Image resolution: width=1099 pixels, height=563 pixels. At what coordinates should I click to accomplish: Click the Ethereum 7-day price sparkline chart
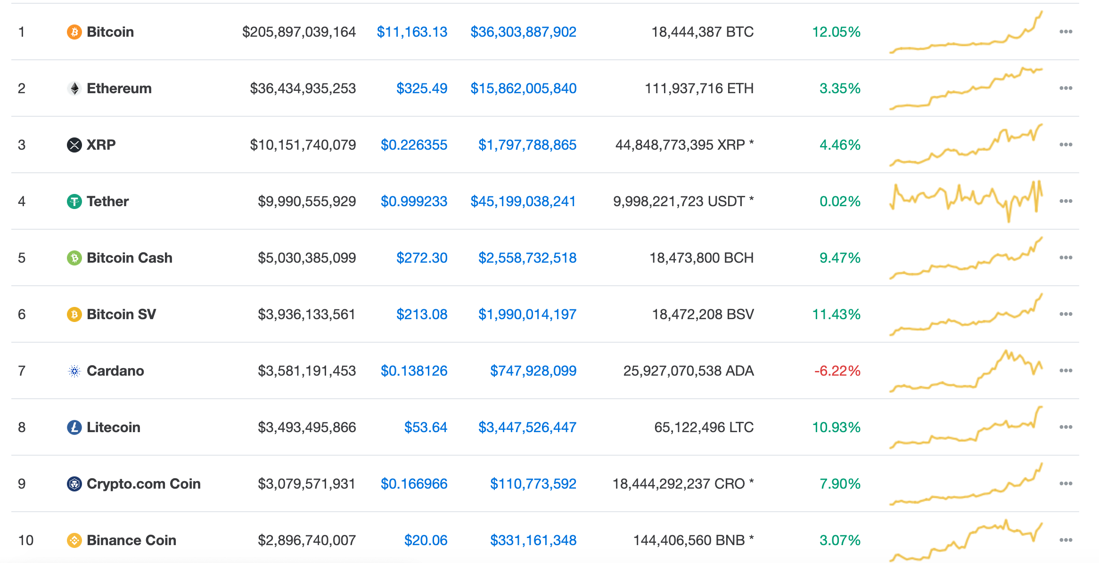[x=966, y=88]
